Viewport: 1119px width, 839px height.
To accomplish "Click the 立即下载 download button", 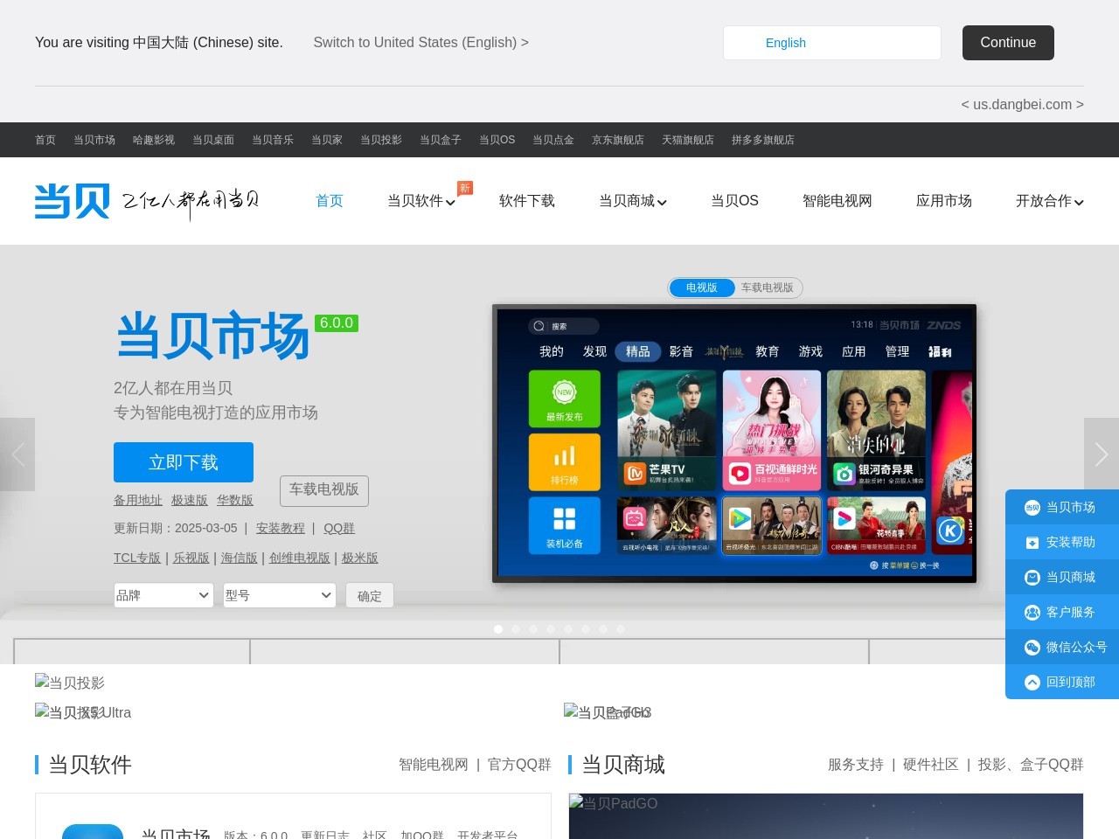I will tap(184, 462).
